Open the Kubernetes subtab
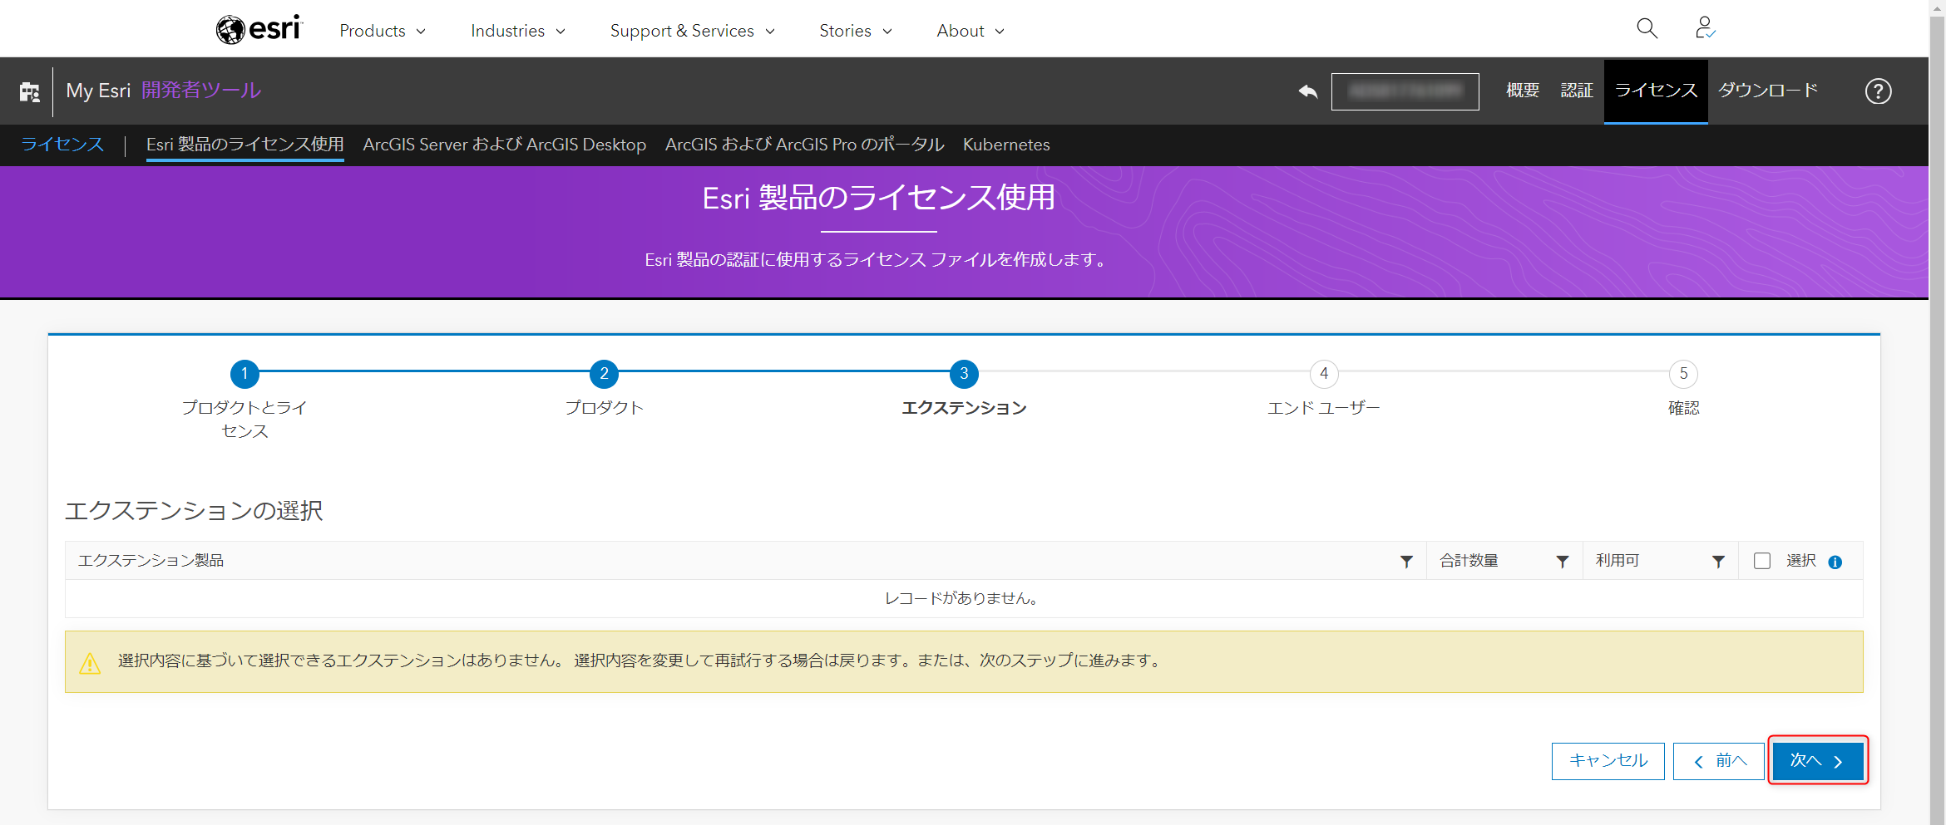This screenshot has height=825, width=1946. point(1006,145)
